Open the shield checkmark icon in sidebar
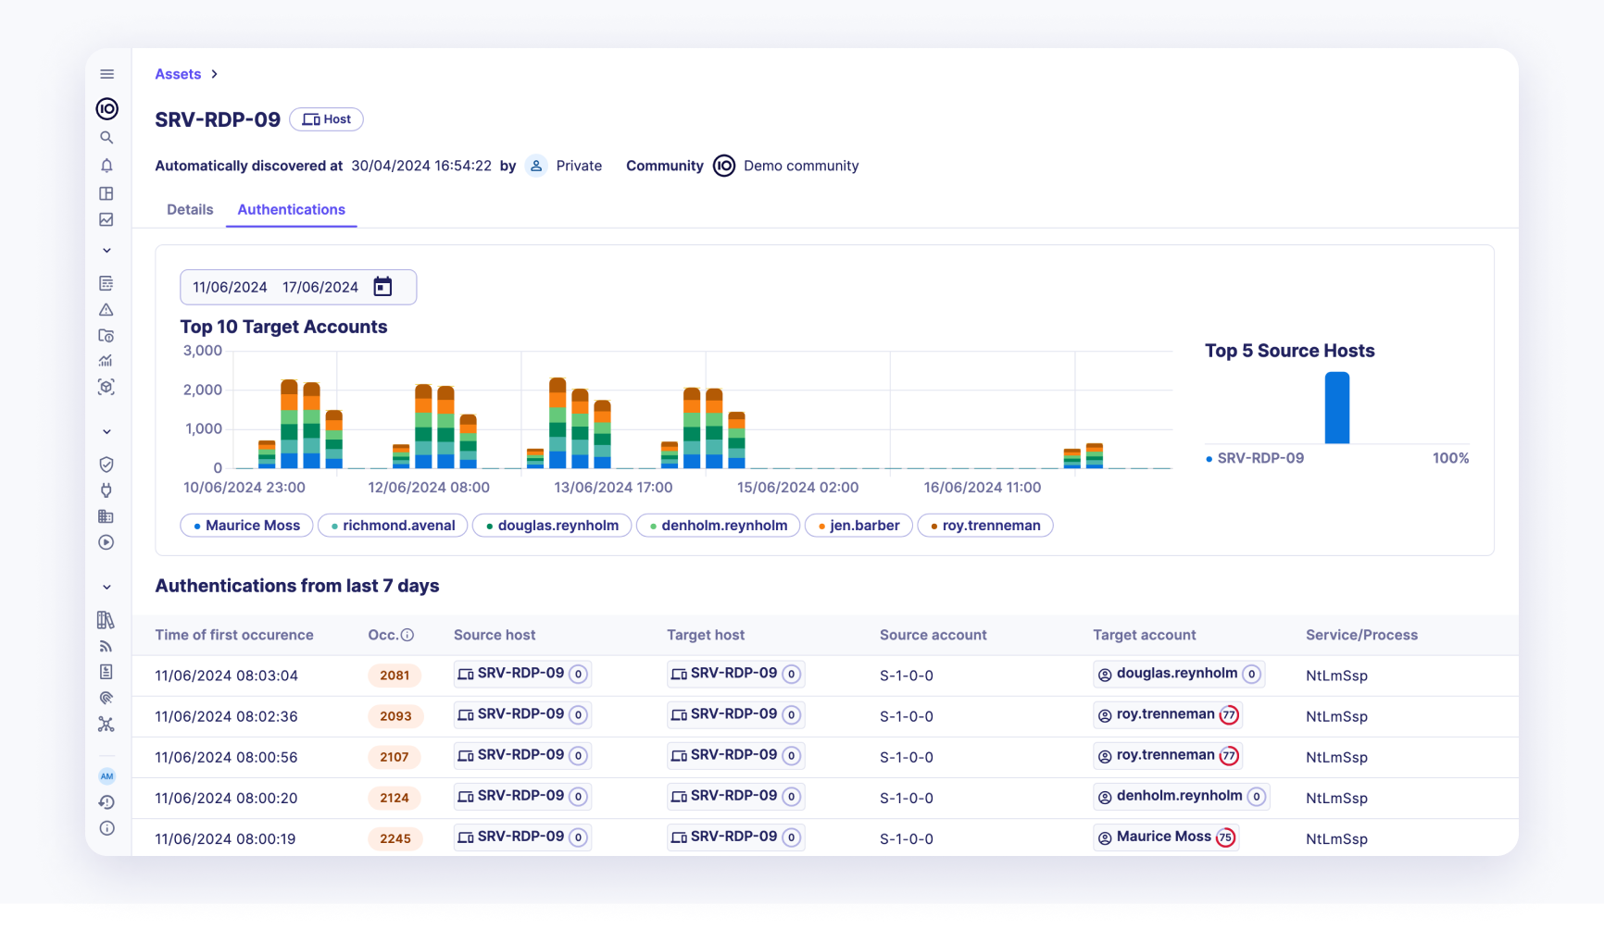This screenshot has height=930, width=1604. 107,465
